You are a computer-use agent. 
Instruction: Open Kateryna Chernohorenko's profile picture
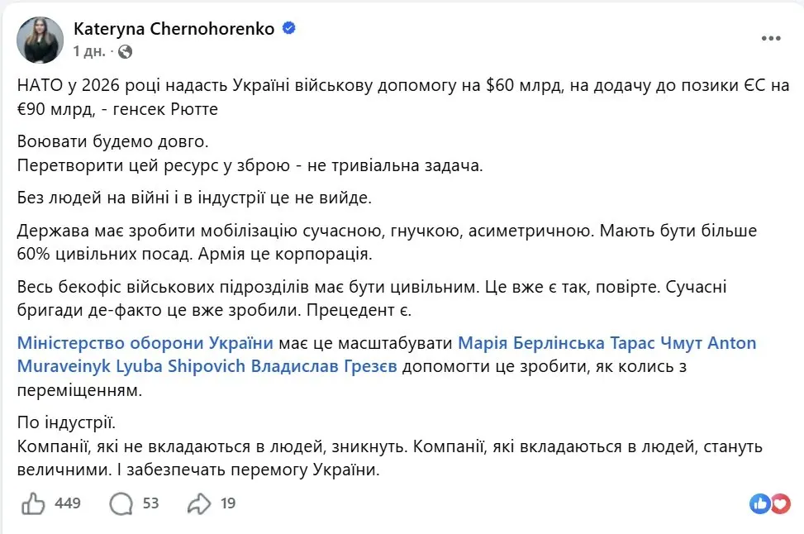click(40, 40)
